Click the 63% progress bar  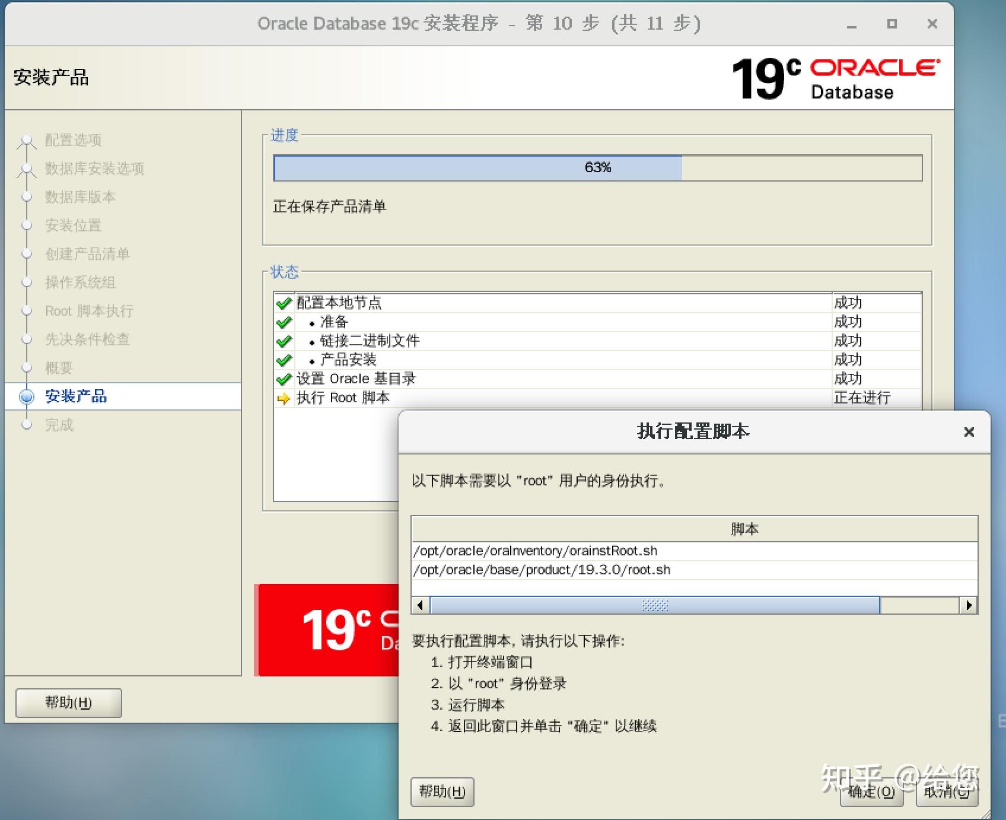(x=596, y=167)
